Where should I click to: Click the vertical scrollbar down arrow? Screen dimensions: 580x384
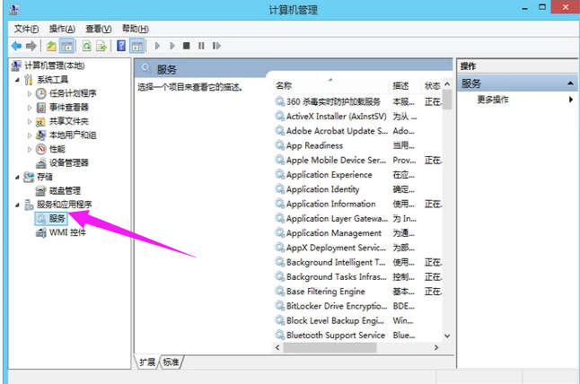448,335
